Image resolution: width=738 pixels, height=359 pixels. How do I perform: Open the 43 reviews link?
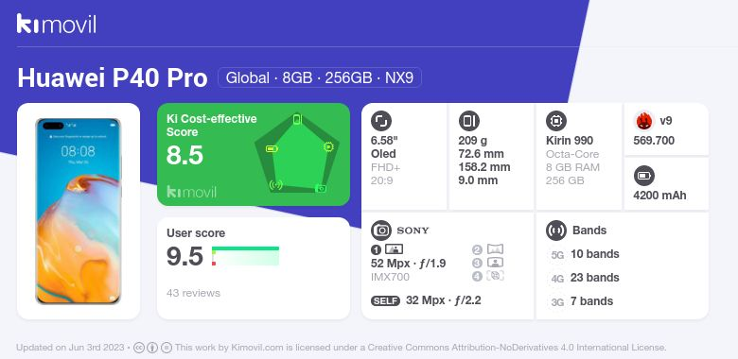[193, 293]
